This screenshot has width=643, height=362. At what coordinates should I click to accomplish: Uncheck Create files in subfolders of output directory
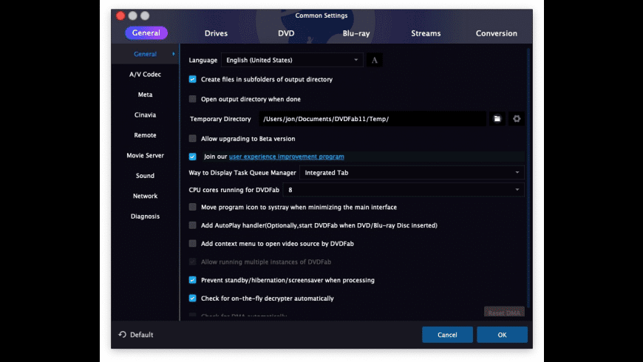pyautogui.click(x=193, y=79)
